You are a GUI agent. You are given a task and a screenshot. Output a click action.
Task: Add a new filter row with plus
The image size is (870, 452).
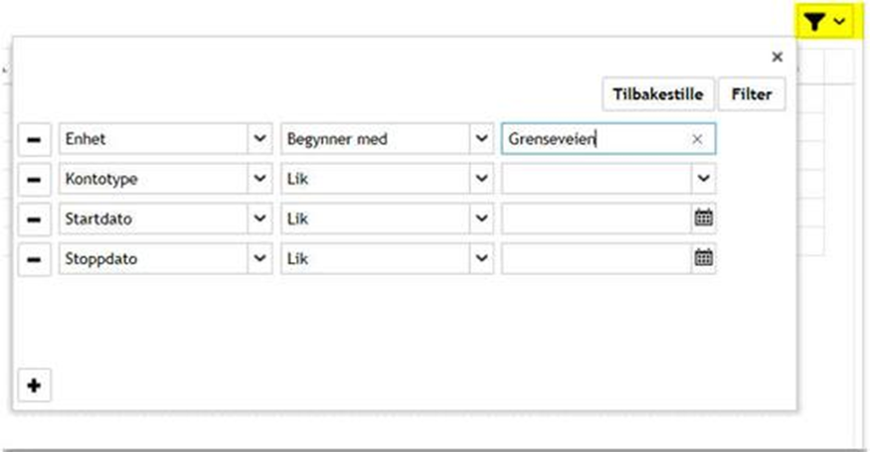point(34,385)
